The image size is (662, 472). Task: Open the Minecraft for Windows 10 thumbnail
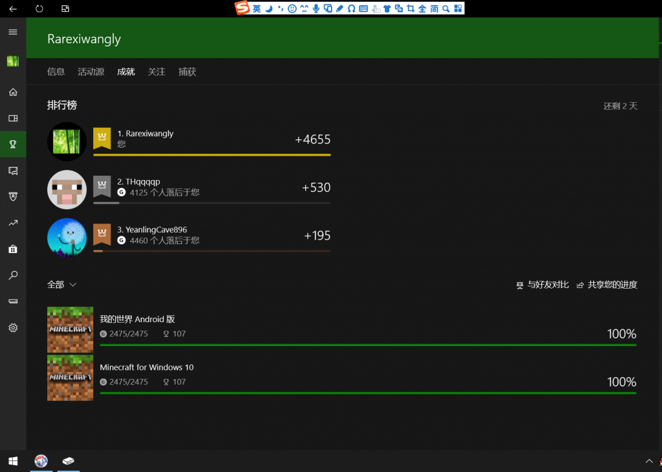point(70,378)
